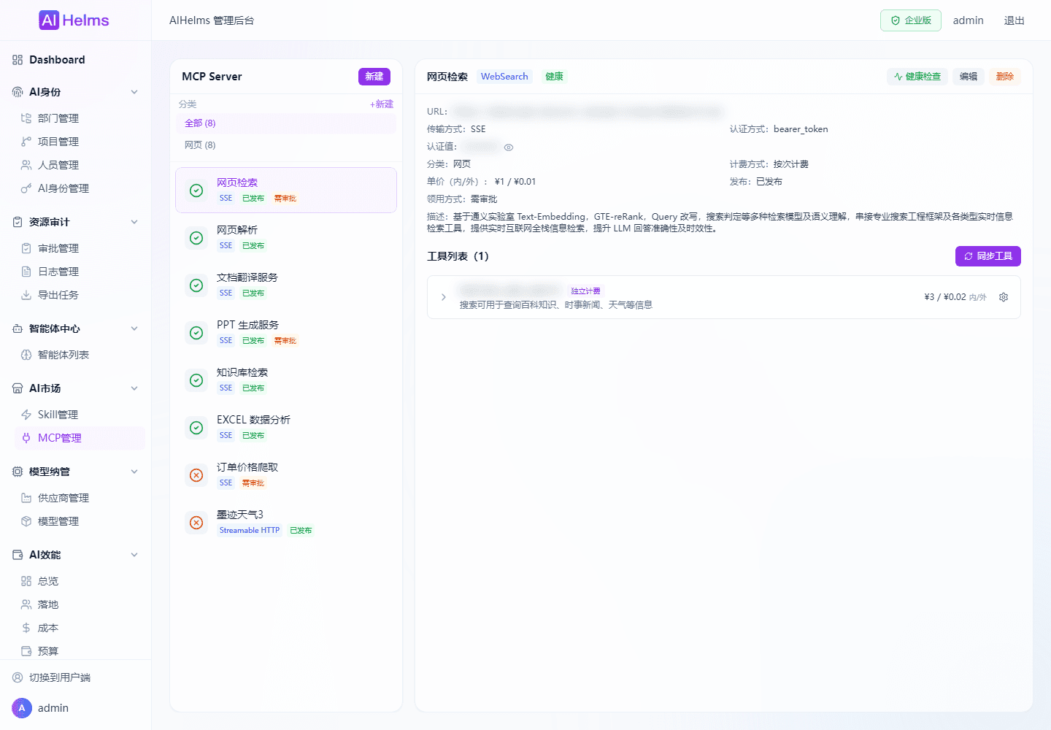Viewport: 1051px width, 730px height.
Task: Collapse the 模型纳管 section chevron
Action: 134,472
